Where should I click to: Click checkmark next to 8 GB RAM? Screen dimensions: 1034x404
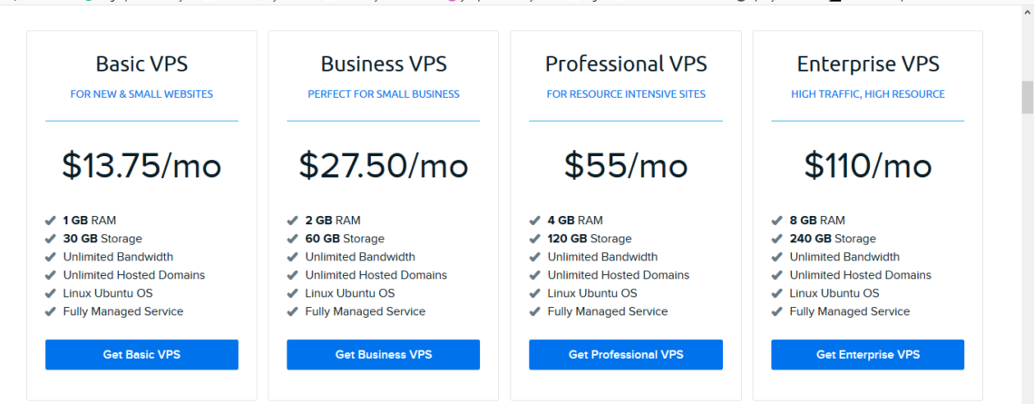pyautogui.click(x=776, y=221)
